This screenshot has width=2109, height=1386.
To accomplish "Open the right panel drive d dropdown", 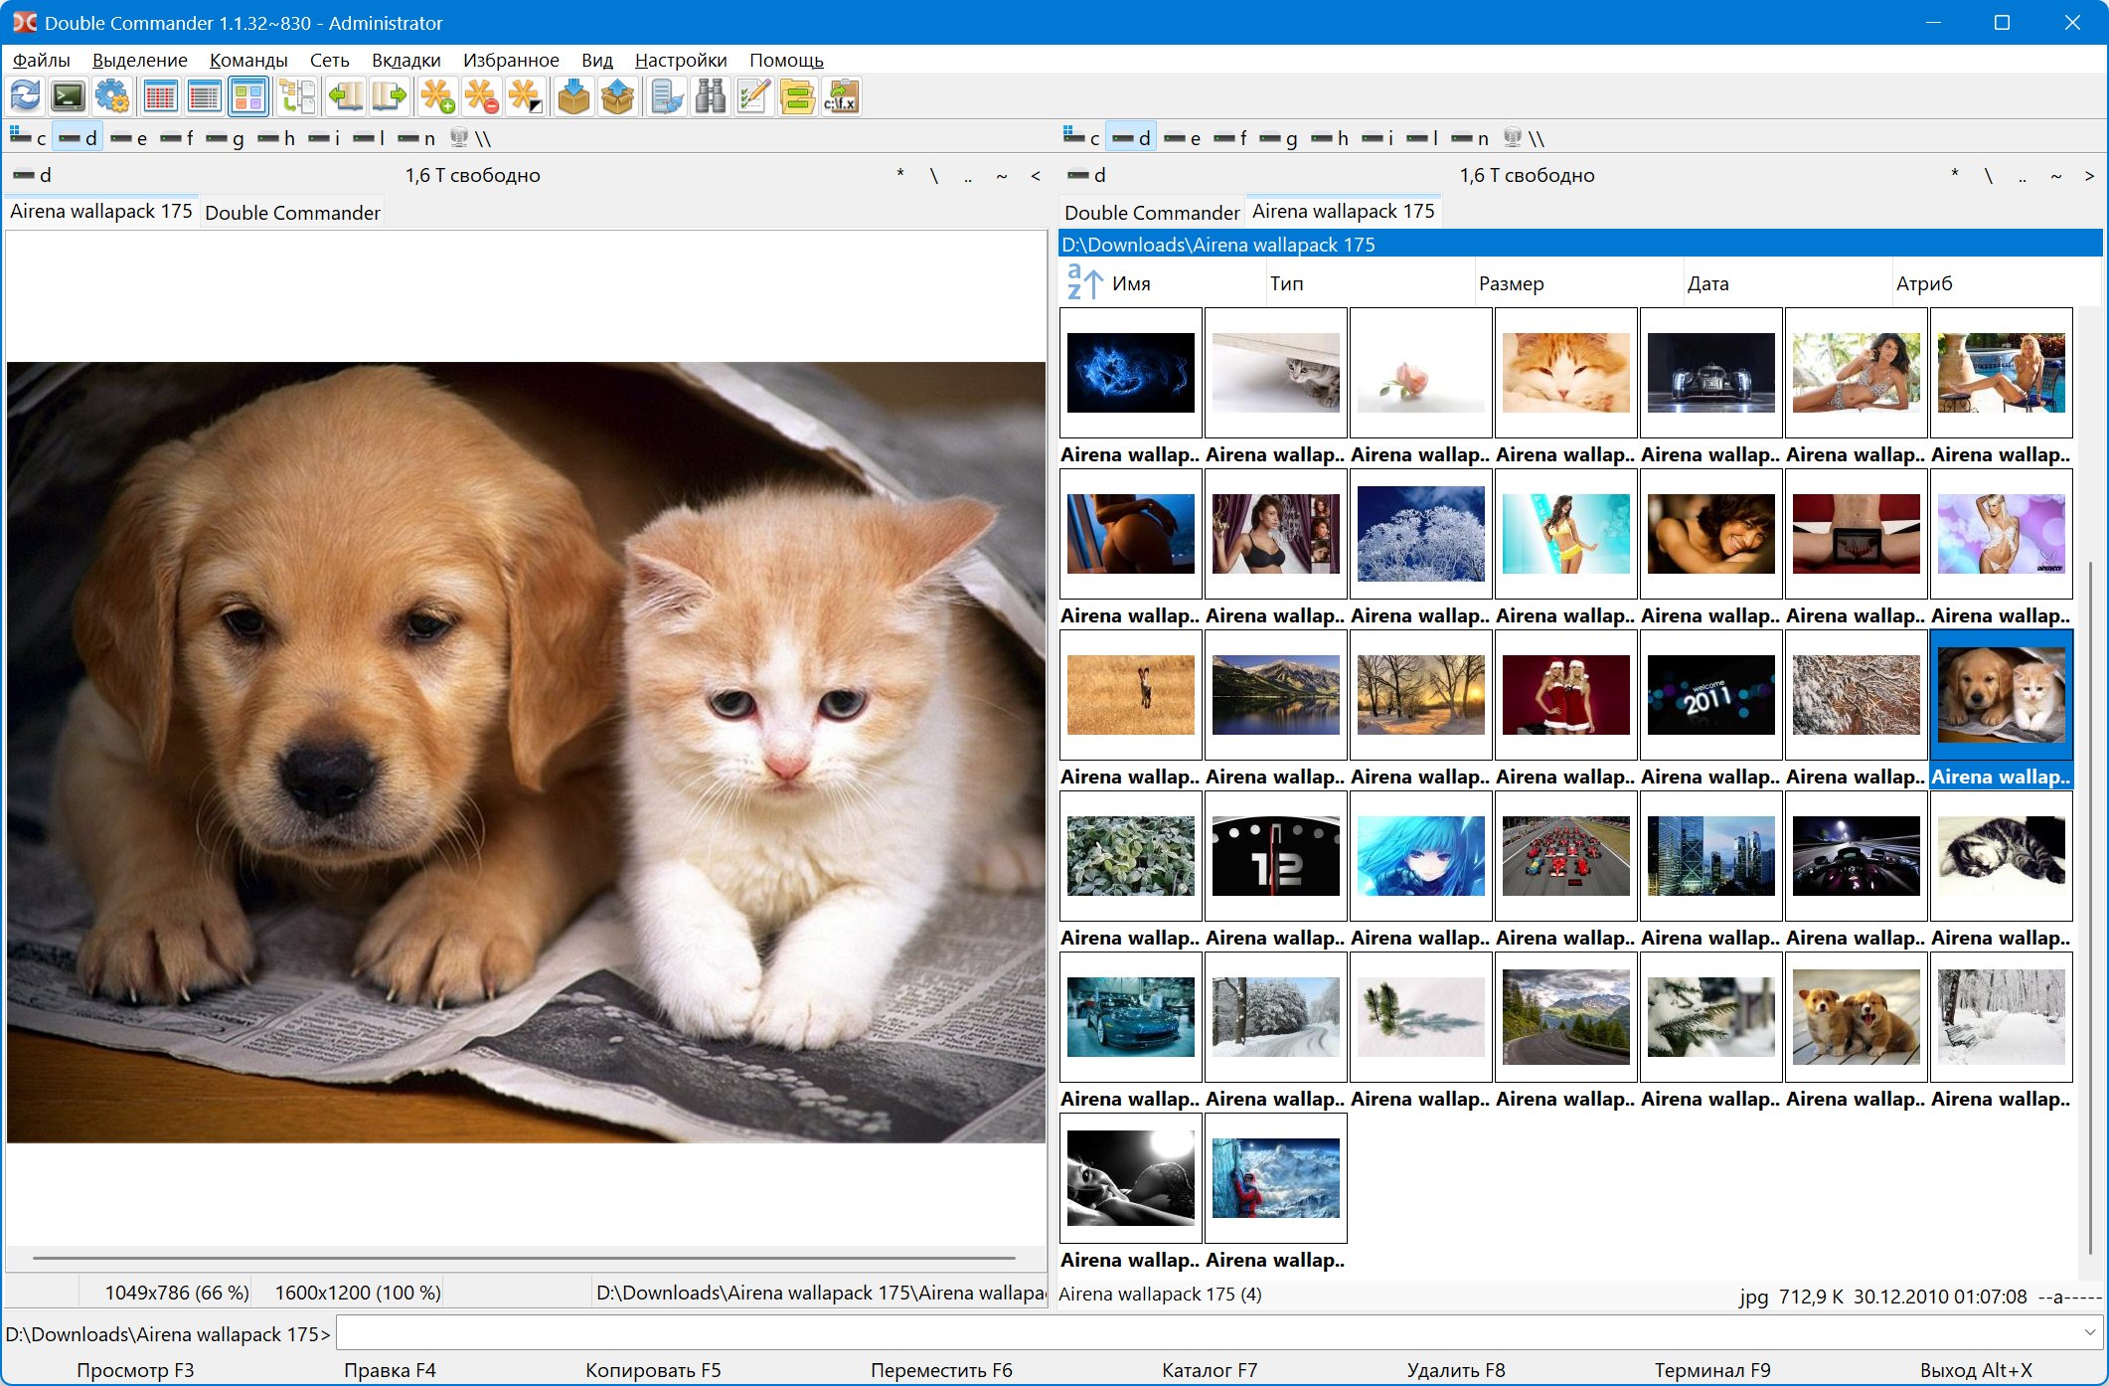I will click(x=1087, y=175).
